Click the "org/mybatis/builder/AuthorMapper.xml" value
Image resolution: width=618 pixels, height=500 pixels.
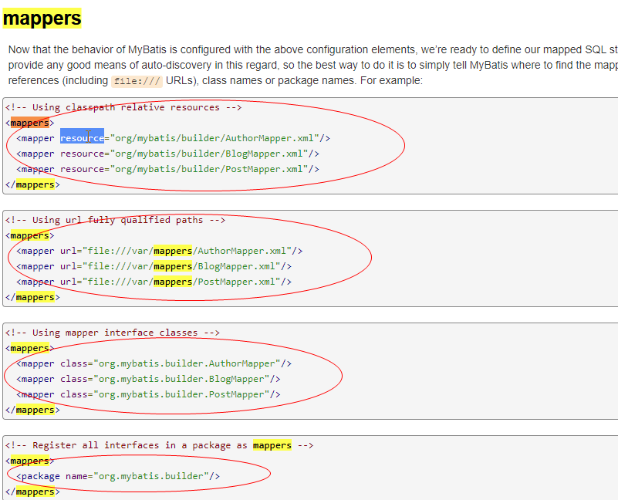(214, 138)
